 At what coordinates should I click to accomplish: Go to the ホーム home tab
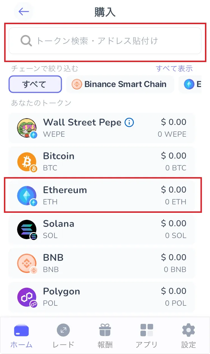click(21, 335)
